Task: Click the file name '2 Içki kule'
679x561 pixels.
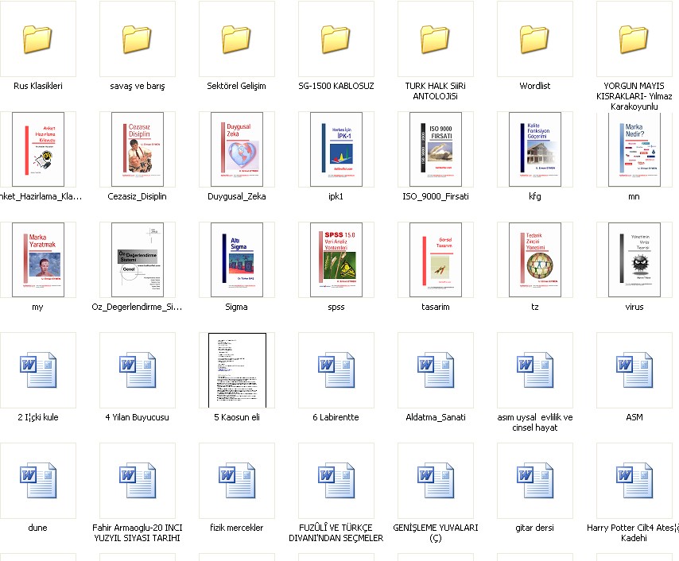Action: [37, 417]
